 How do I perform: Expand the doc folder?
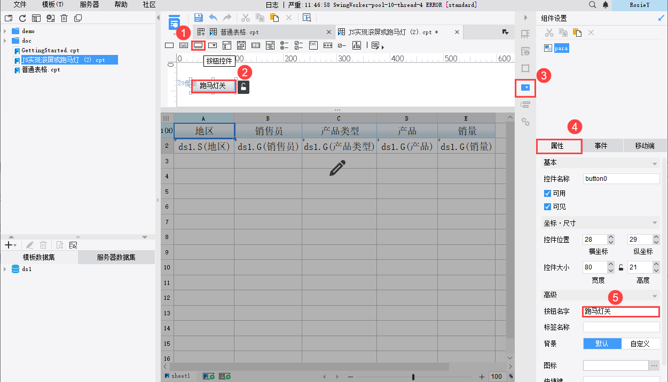pos(5,41)
